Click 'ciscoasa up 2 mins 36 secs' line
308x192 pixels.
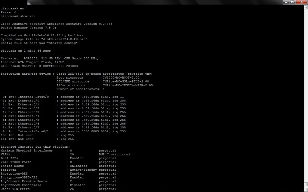coord(26,50)
